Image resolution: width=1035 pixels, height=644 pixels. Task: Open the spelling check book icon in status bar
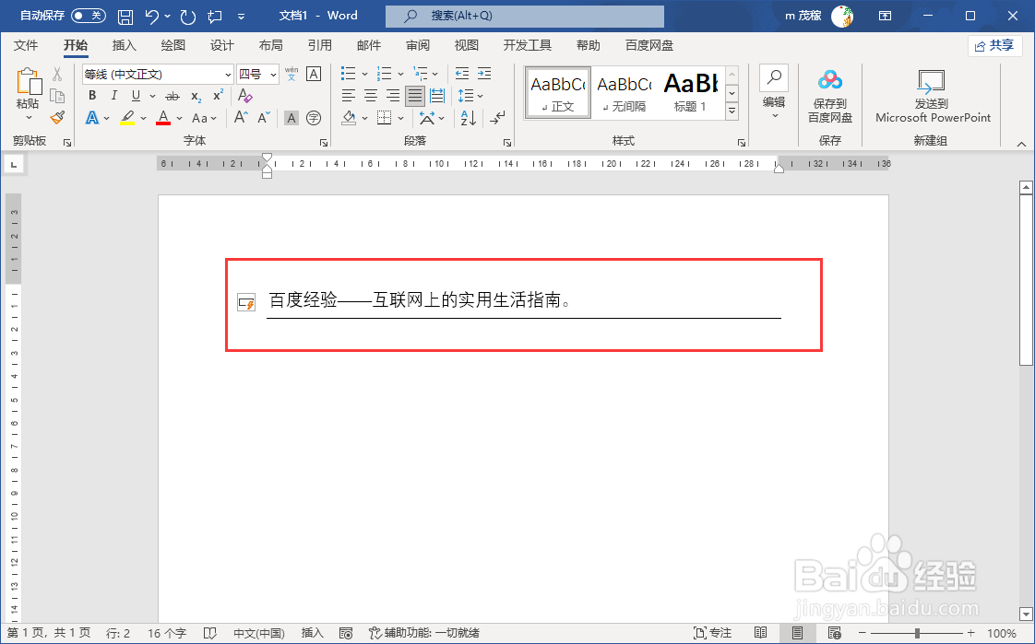coord(210,634)
